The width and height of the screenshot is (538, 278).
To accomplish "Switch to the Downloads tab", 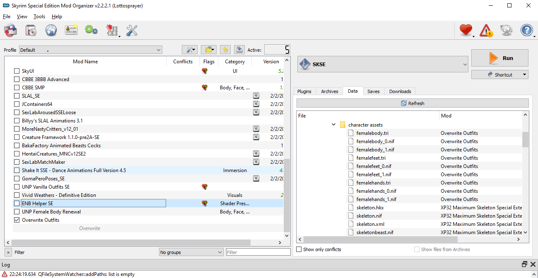I will point(400,91).
